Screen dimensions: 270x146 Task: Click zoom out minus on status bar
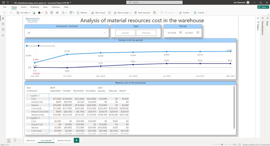[213, 145]
